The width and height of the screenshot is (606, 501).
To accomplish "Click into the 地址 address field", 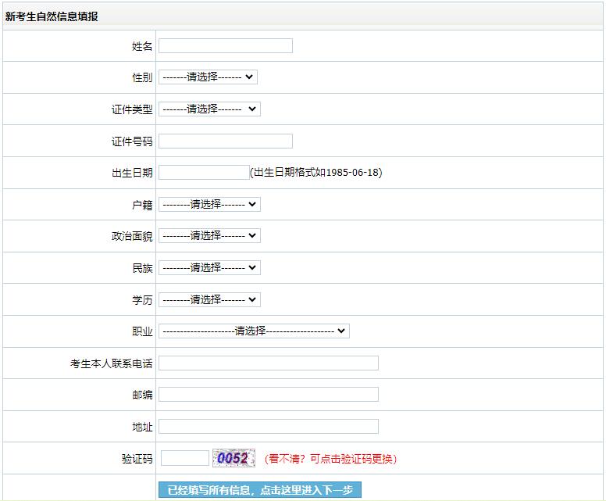I will pos(268,427).
